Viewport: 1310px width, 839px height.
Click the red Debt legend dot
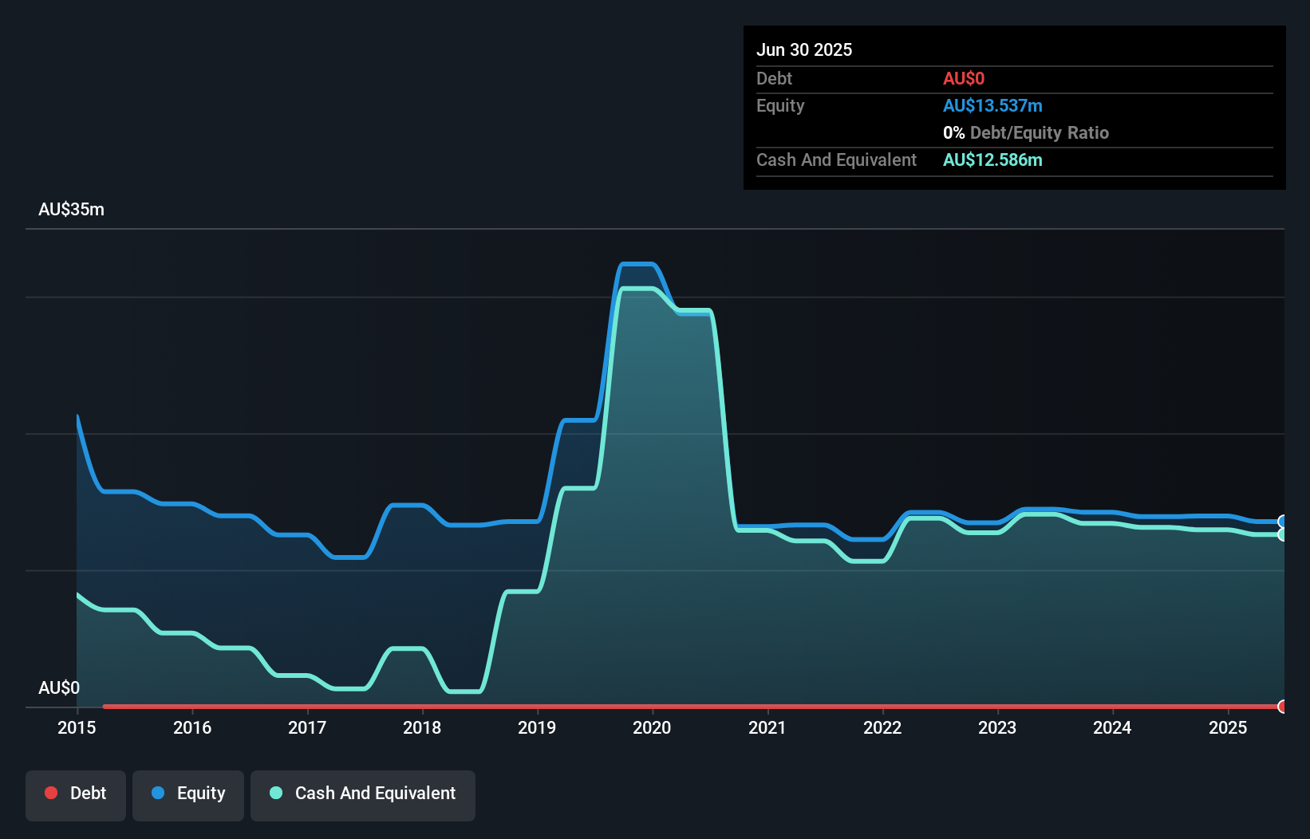[x=50, y=793]
